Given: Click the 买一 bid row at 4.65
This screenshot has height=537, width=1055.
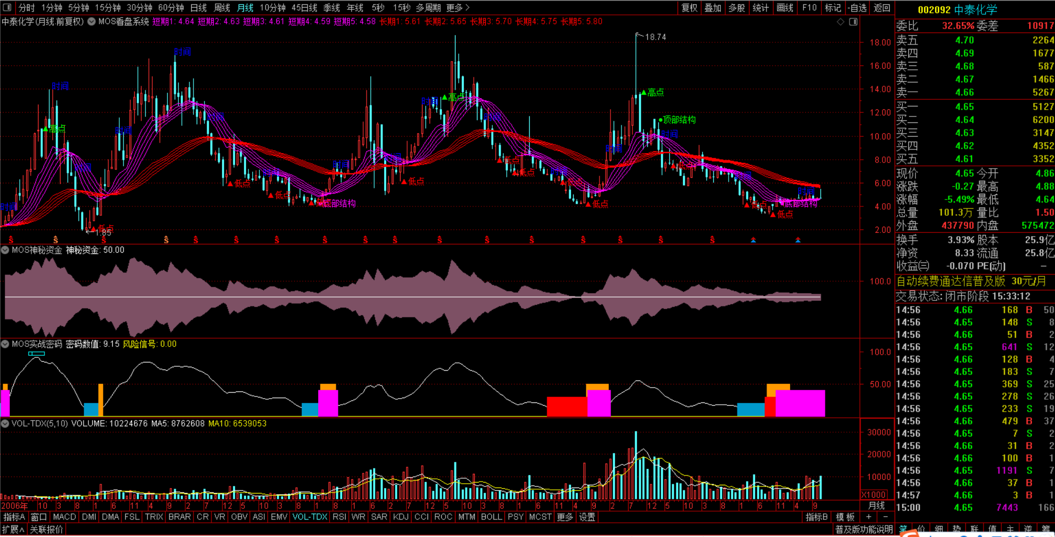Looking at the screenshot, I should pos(975,107).
